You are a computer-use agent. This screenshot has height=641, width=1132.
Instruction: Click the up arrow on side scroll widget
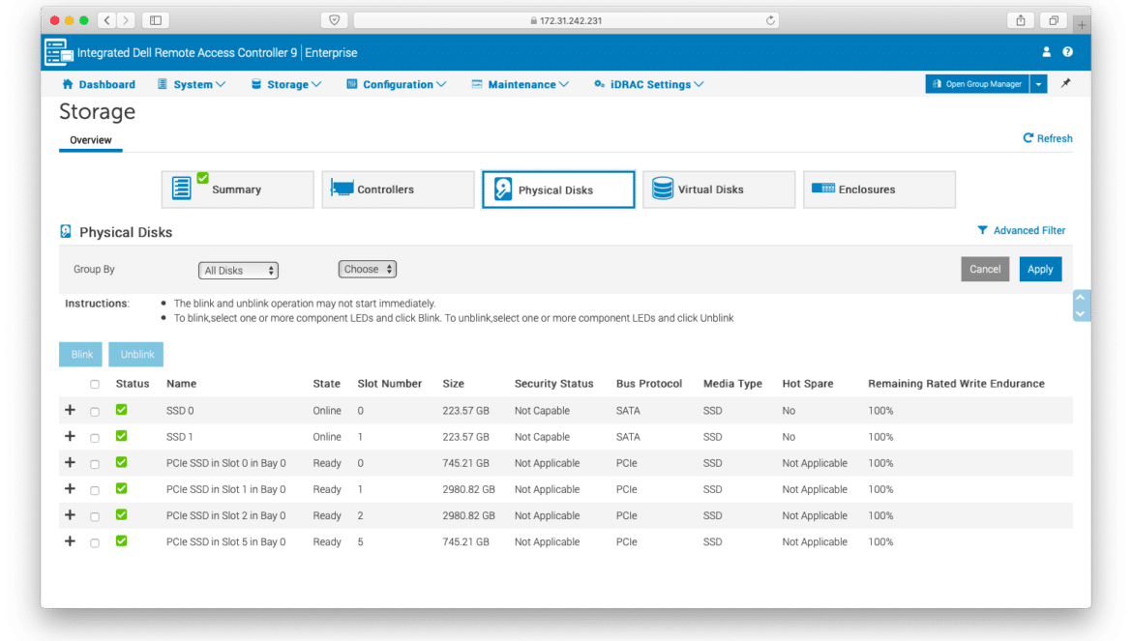tap(1081, 298)
